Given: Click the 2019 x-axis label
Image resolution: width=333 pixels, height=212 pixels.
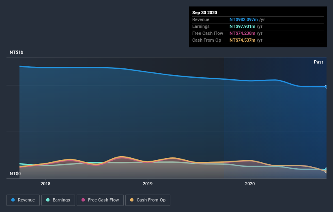Looking at the screenshot, I should [148, 184].
